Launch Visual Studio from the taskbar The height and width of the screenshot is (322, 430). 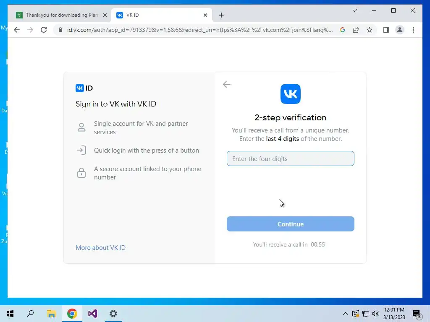(92, 314)
